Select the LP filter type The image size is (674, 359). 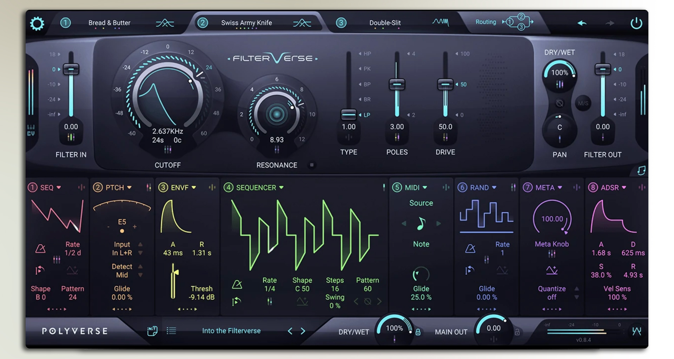click(365, 115)
